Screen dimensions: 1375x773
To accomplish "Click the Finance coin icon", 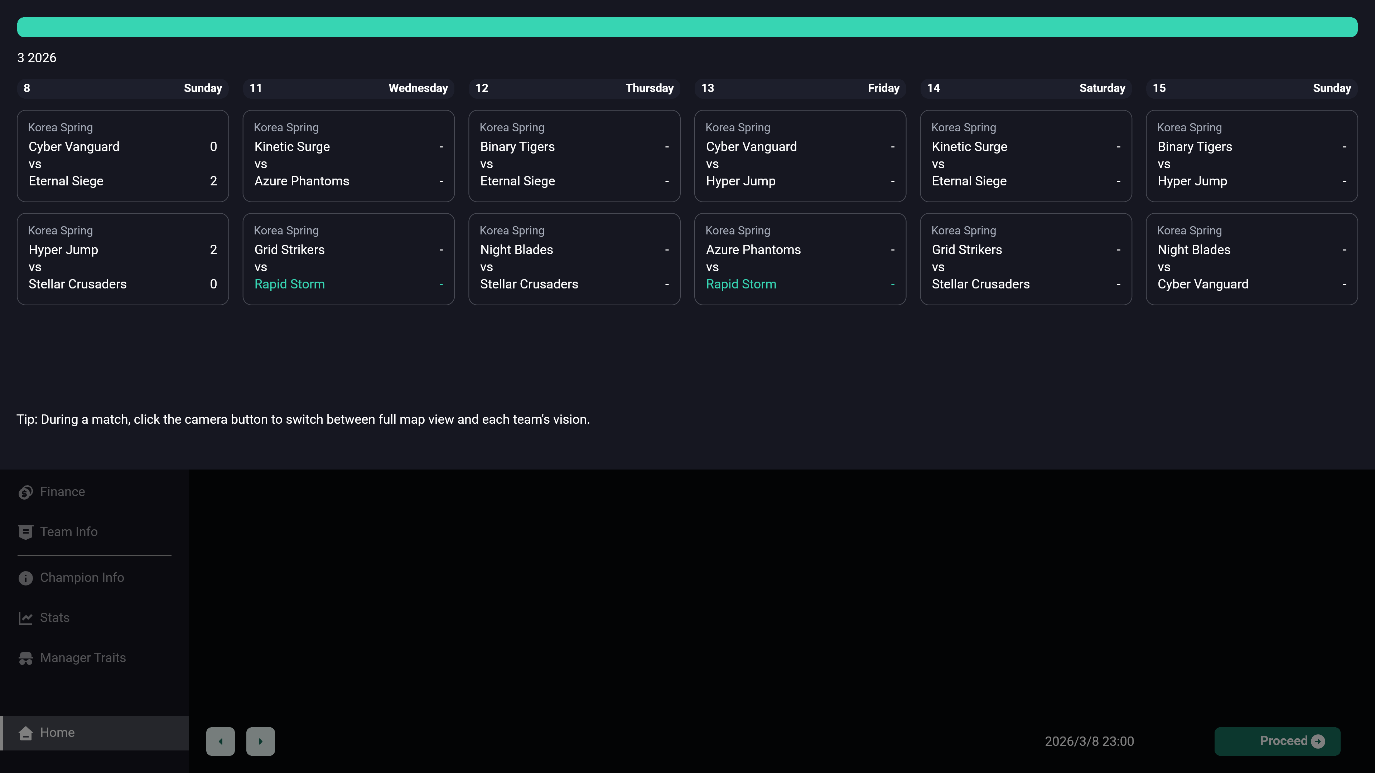I will (25, 492).
